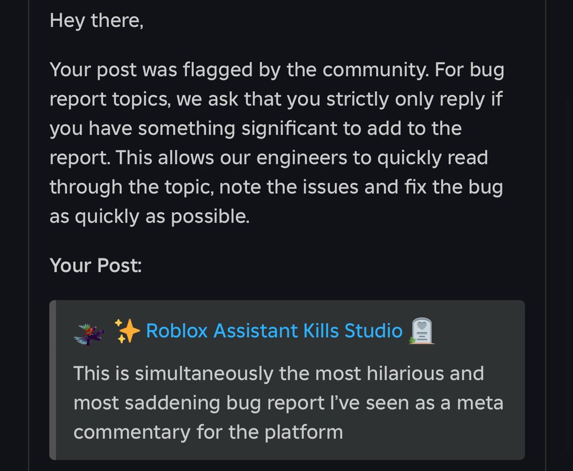Click the 'Hey there,' greeting text
573x471 pixels.
[x=97, y=21]
